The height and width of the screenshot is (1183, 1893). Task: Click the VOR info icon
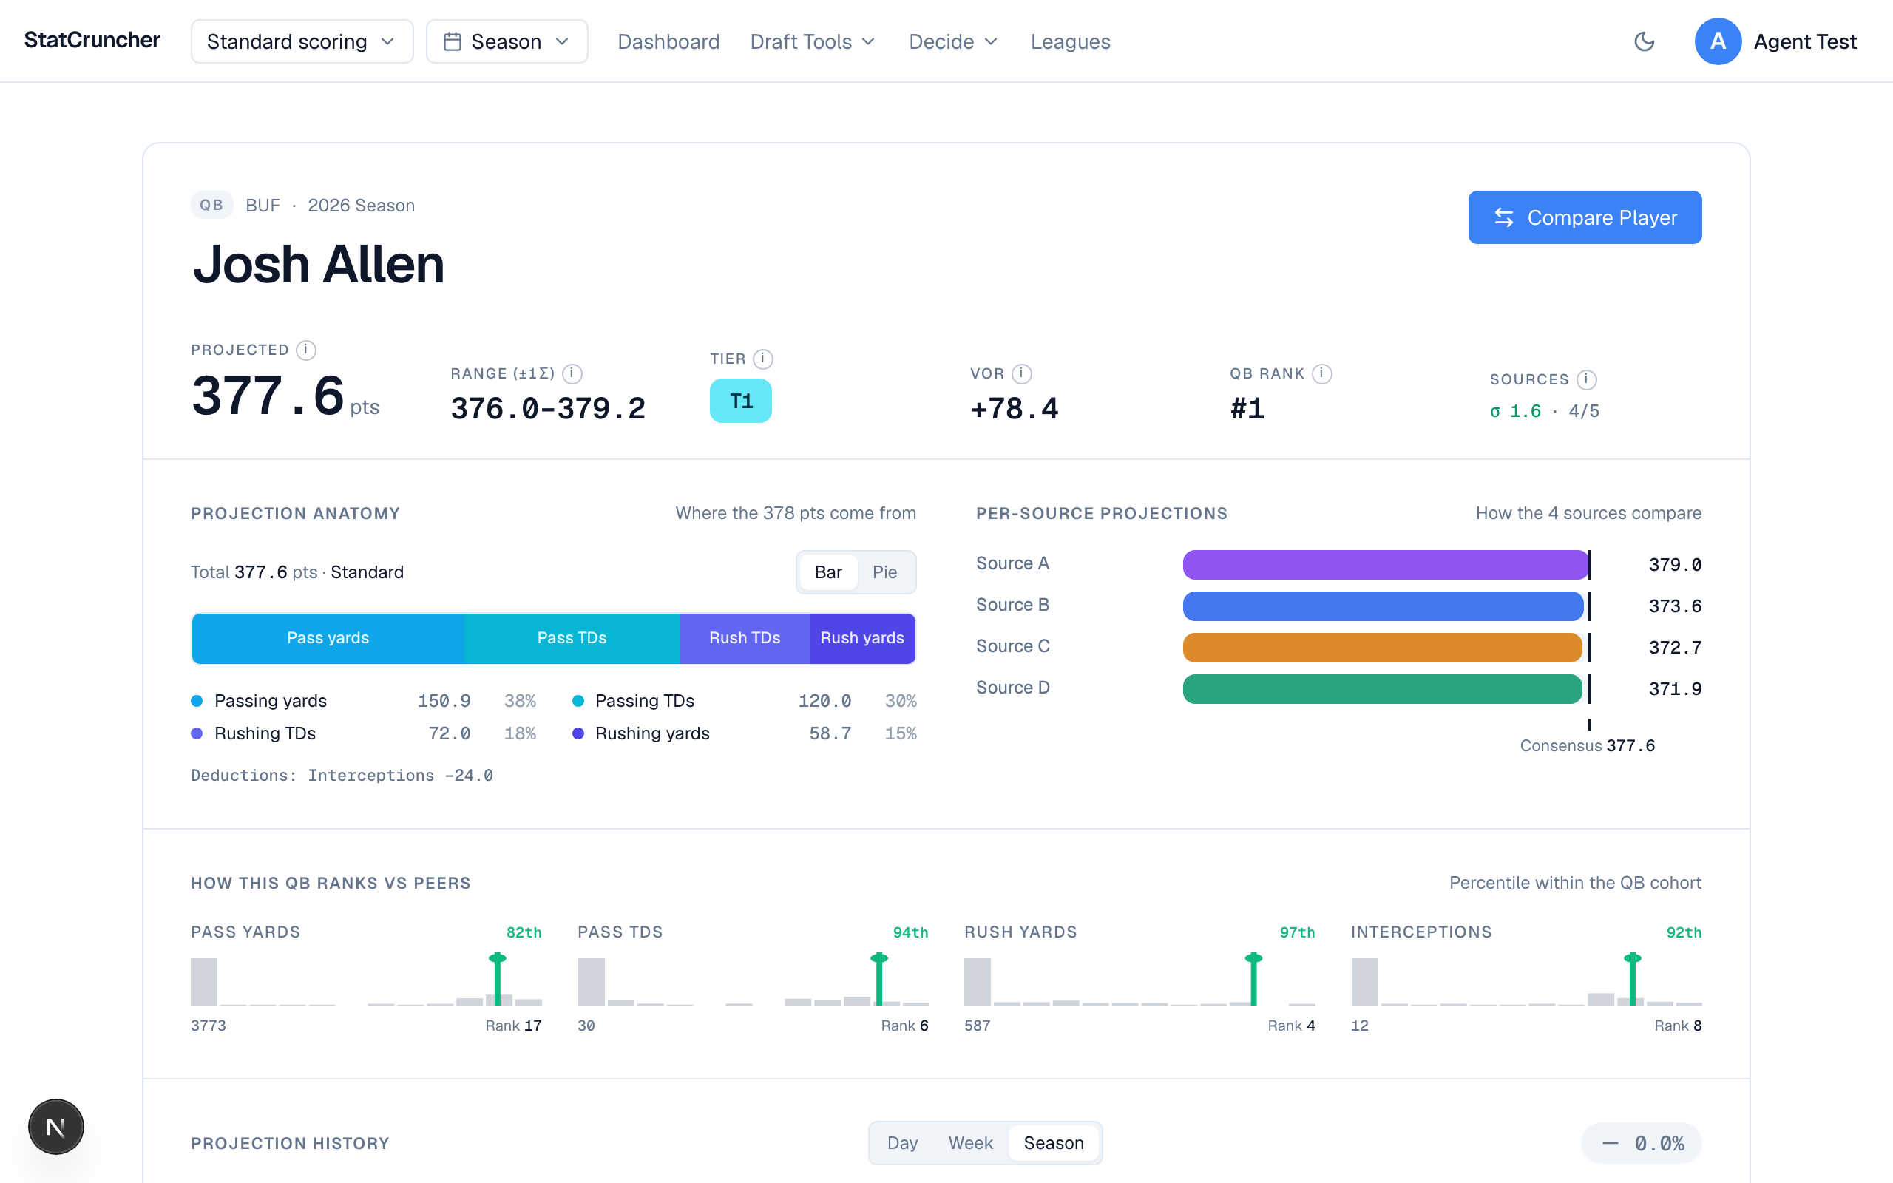point(1022,373)
